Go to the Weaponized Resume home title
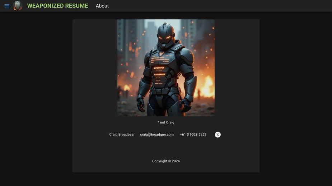This screenshot has height=186, width=332. 57,6
